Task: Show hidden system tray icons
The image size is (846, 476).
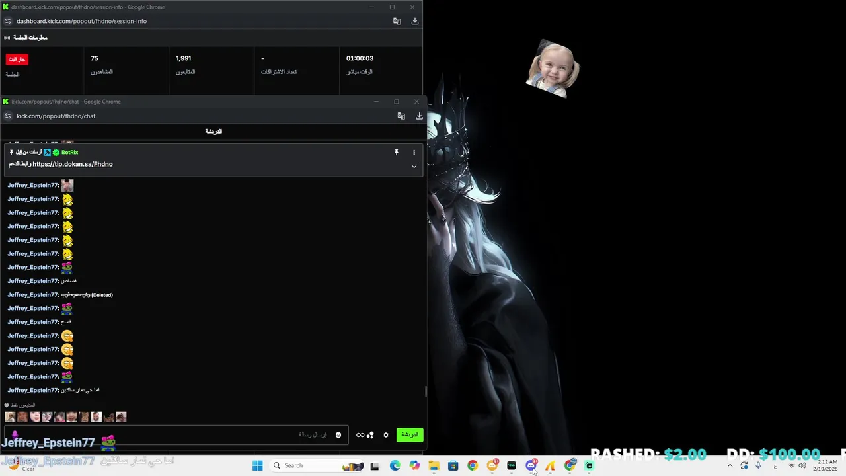Action: 730,465
